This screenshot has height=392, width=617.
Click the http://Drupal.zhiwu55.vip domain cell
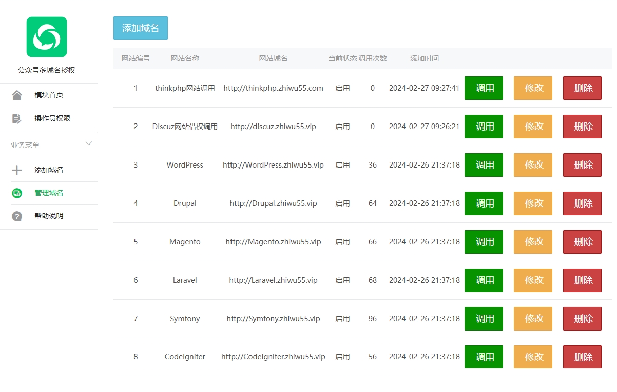(x=273, y=203)
